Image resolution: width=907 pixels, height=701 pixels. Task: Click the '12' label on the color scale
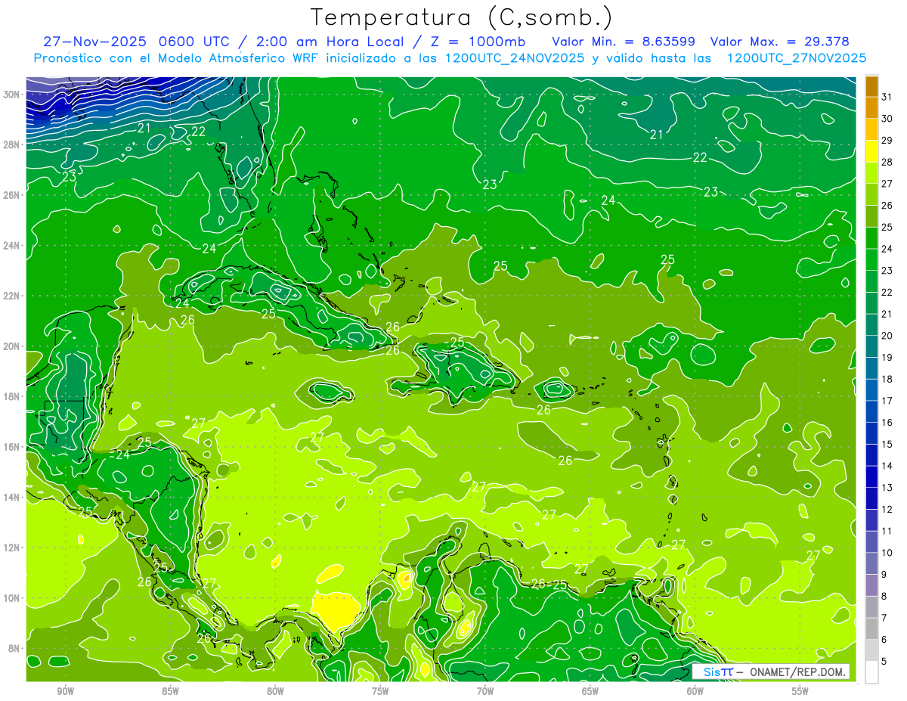(x=888, y=509)
